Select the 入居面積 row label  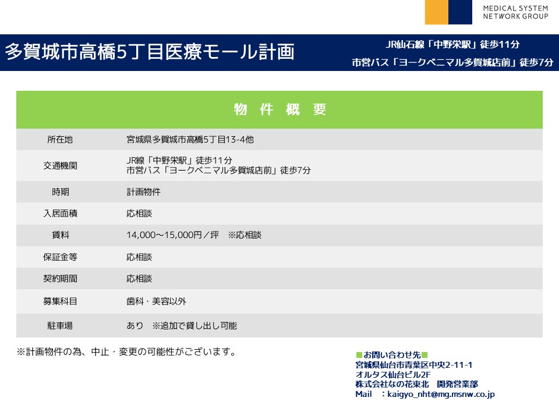(x=60, y=214)
